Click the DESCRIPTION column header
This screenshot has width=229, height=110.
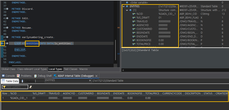[193, 94]
